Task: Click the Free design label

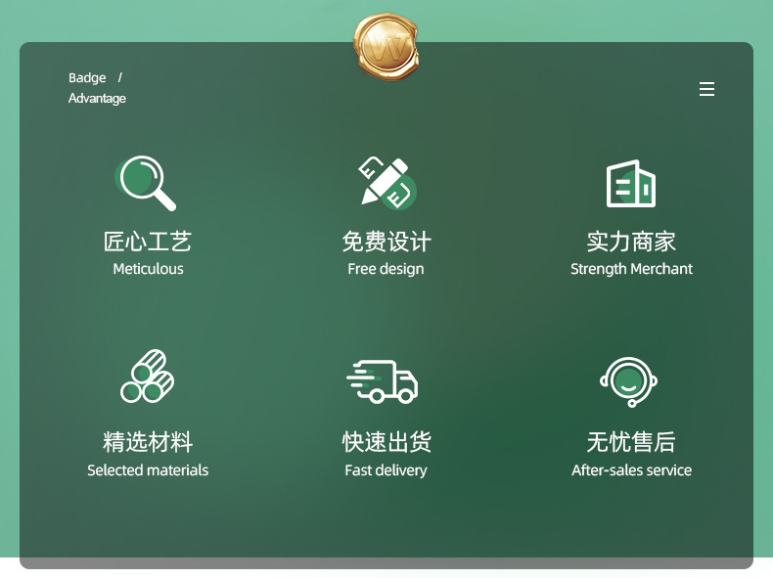Action: [x=386, y=269]
